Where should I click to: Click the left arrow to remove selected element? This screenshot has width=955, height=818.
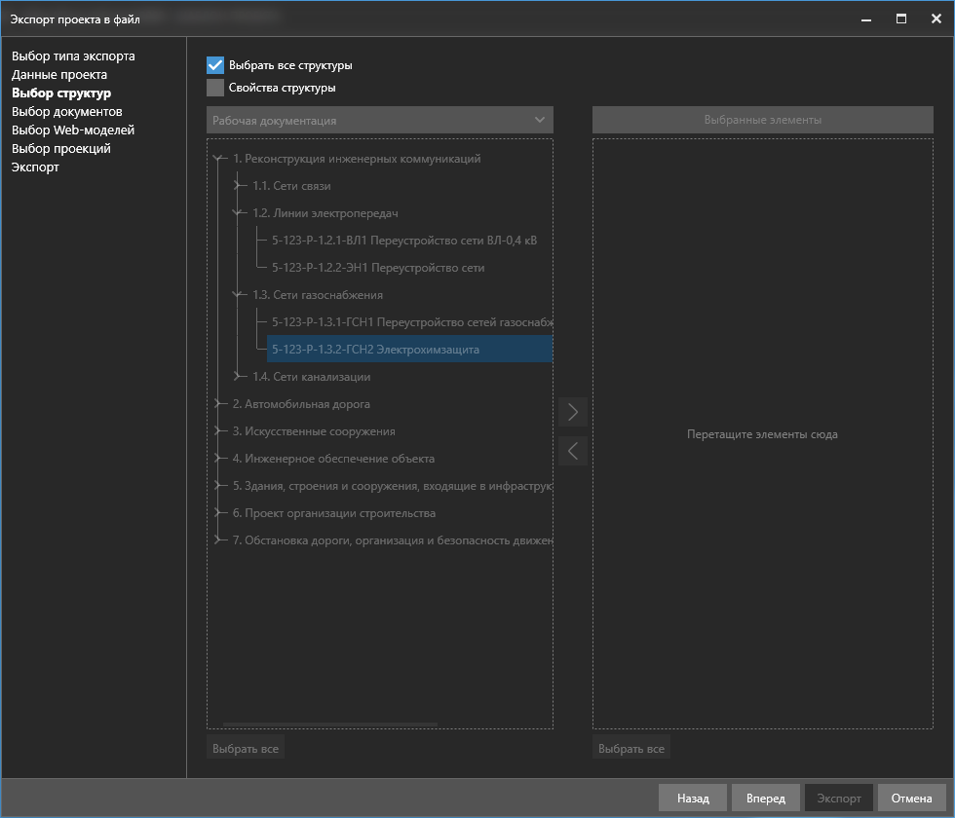(573, 450)
